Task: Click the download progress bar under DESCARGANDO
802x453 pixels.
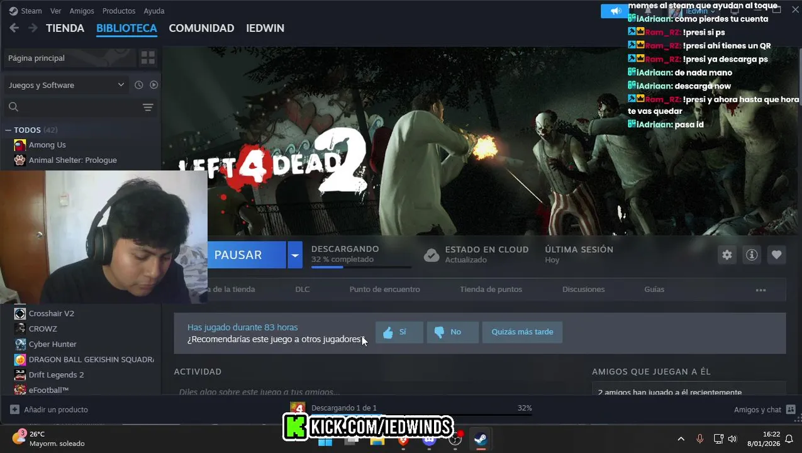Action: pyautogui.click(x=361, y=267)
